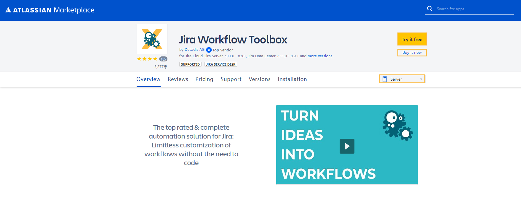Click the SUPPORTED tag

[x=190, y=64]
